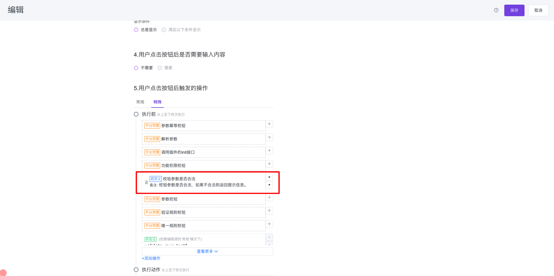
Task: Click the plus icon next to 功能权限校验
Action: pos(269,164)
